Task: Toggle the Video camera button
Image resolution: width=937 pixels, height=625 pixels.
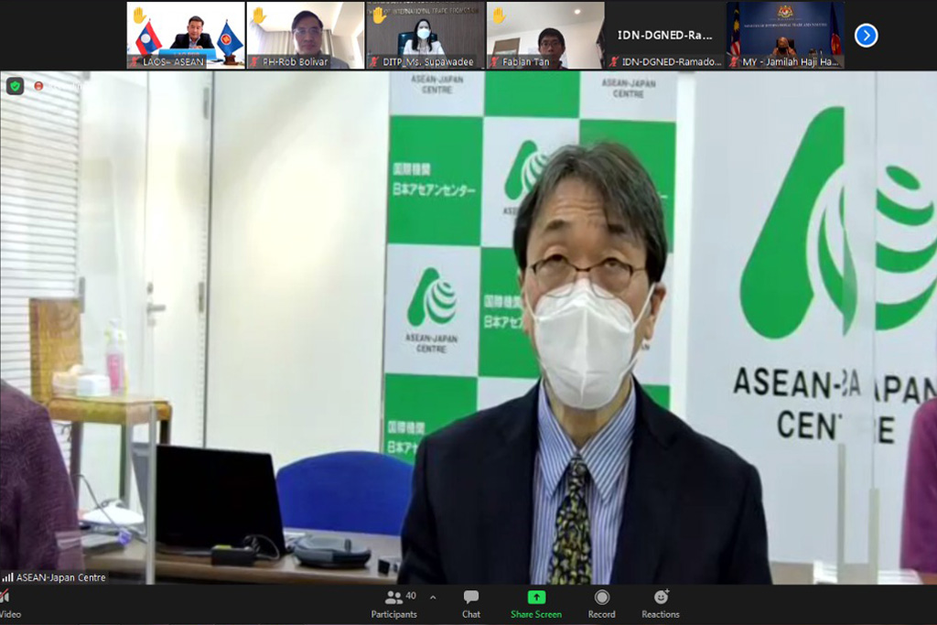Action: [8, 604]
